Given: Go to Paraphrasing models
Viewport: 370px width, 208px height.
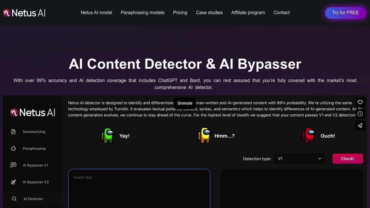Looking at the screenshot, I should tap(143, 13).
